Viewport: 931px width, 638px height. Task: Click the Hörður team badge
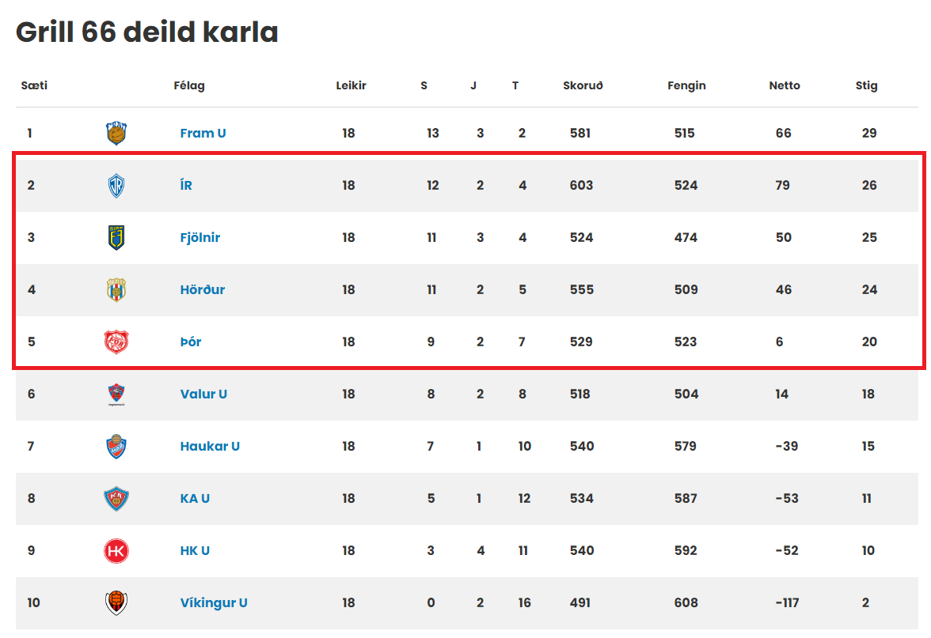pos(116,289)
